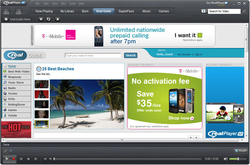Click the 'Type your search here' field
The width and height of the screenshot is (250, 165).
coord(93,55)
